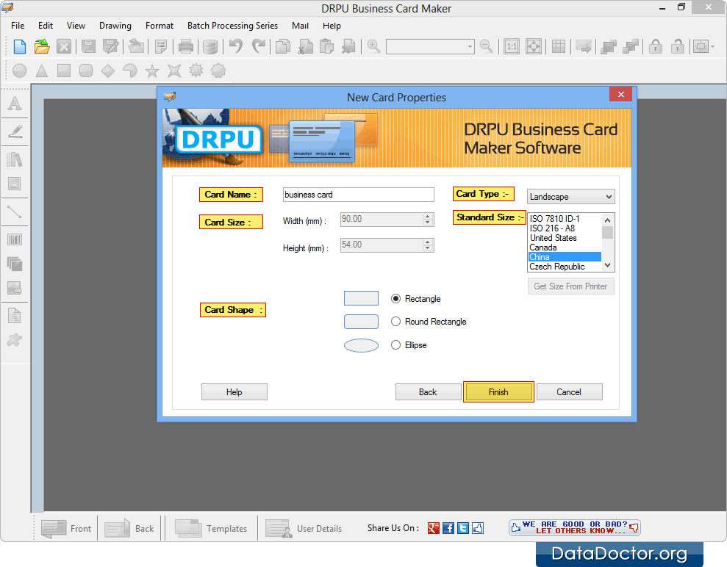Select Czech Republic in Standard Size list
The width and height of the screenshot is (727, 567).
pos(565,267)
